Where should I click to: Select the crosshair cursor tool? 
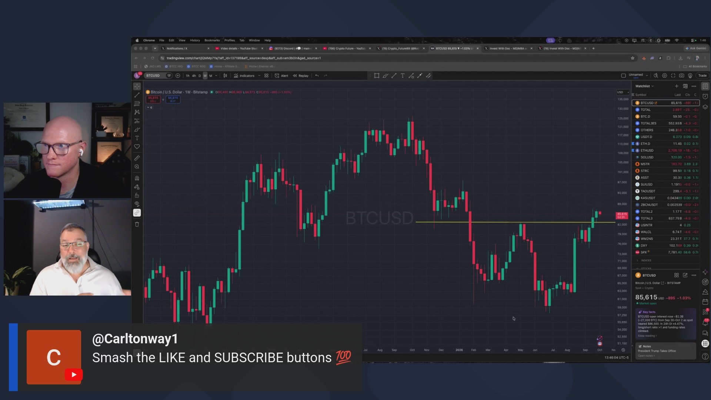click(x=137, y=86)
